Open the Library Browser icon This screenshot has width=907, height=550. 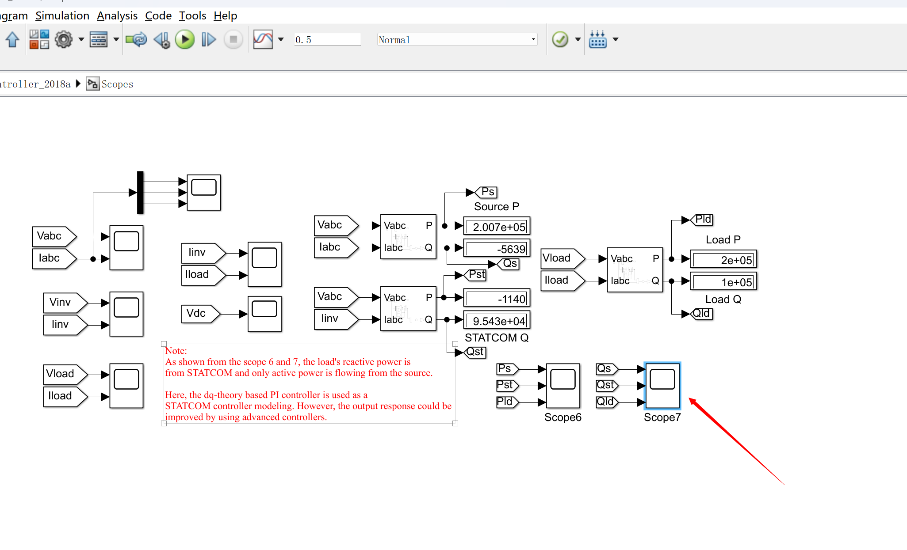pyautogui.click(x=39, y=40)
